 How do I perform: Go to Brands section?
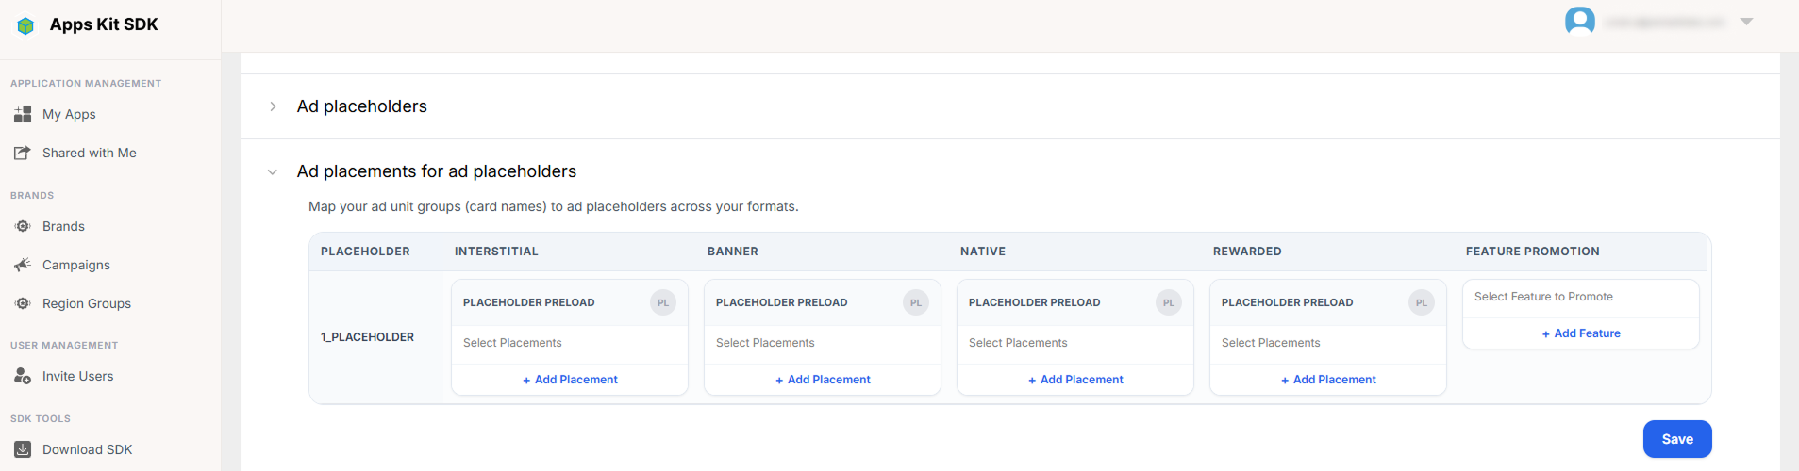[63, 226]
